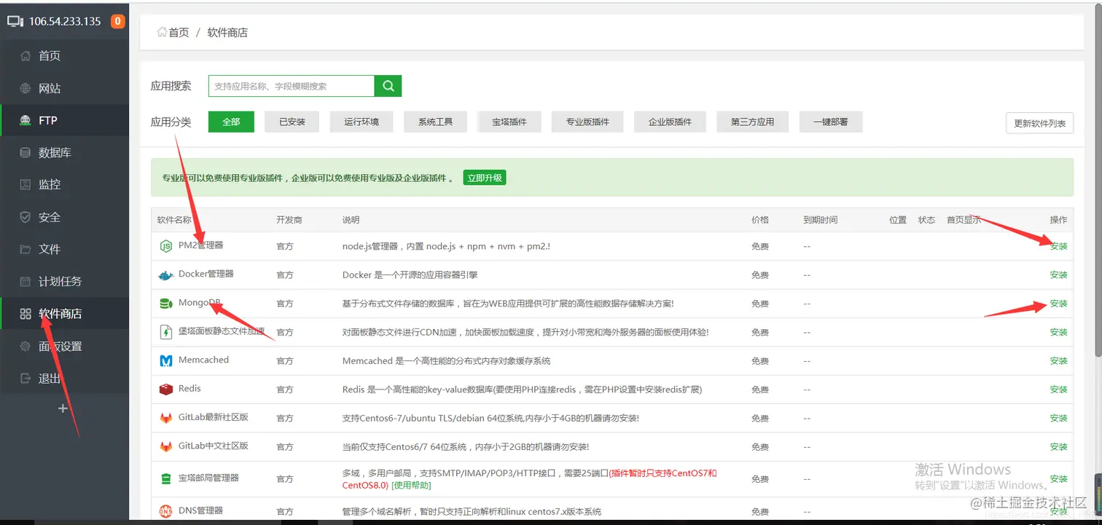Click the 文件 folder icon in sidebar
1102x525 pixels.
[26, 249]
